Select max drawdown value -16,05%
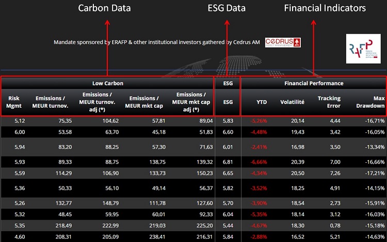 375,132
